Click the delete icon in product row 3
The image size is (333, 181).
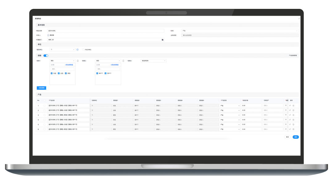coord(293,115)
